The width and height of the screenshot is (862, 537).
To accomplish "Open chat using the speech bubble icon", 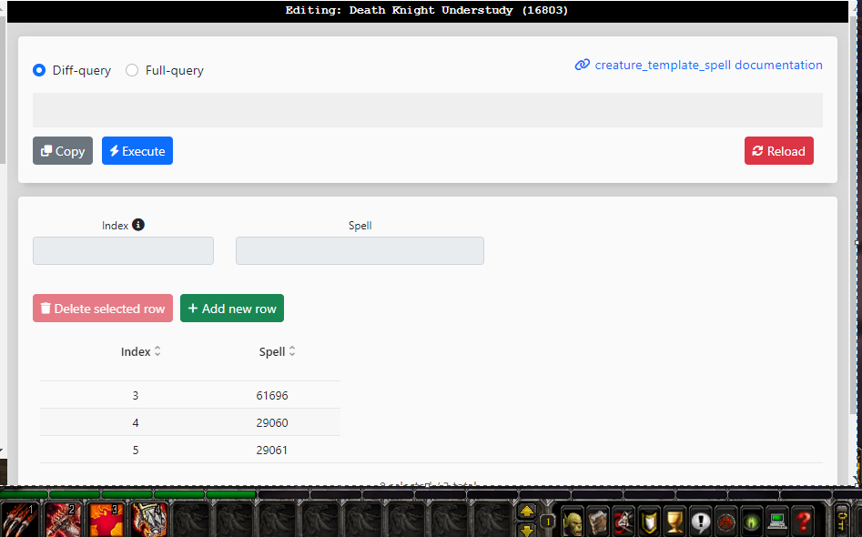I will tap(701, 522).
